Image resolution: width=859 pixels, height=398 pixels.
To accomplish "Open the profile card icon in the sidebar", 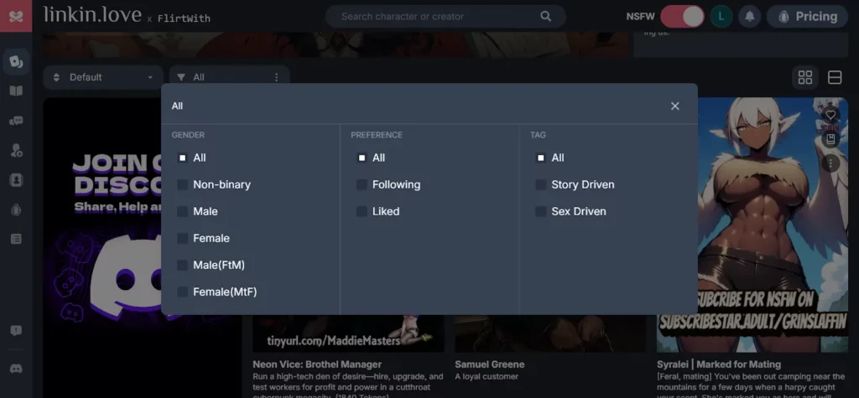I will 16,180.
